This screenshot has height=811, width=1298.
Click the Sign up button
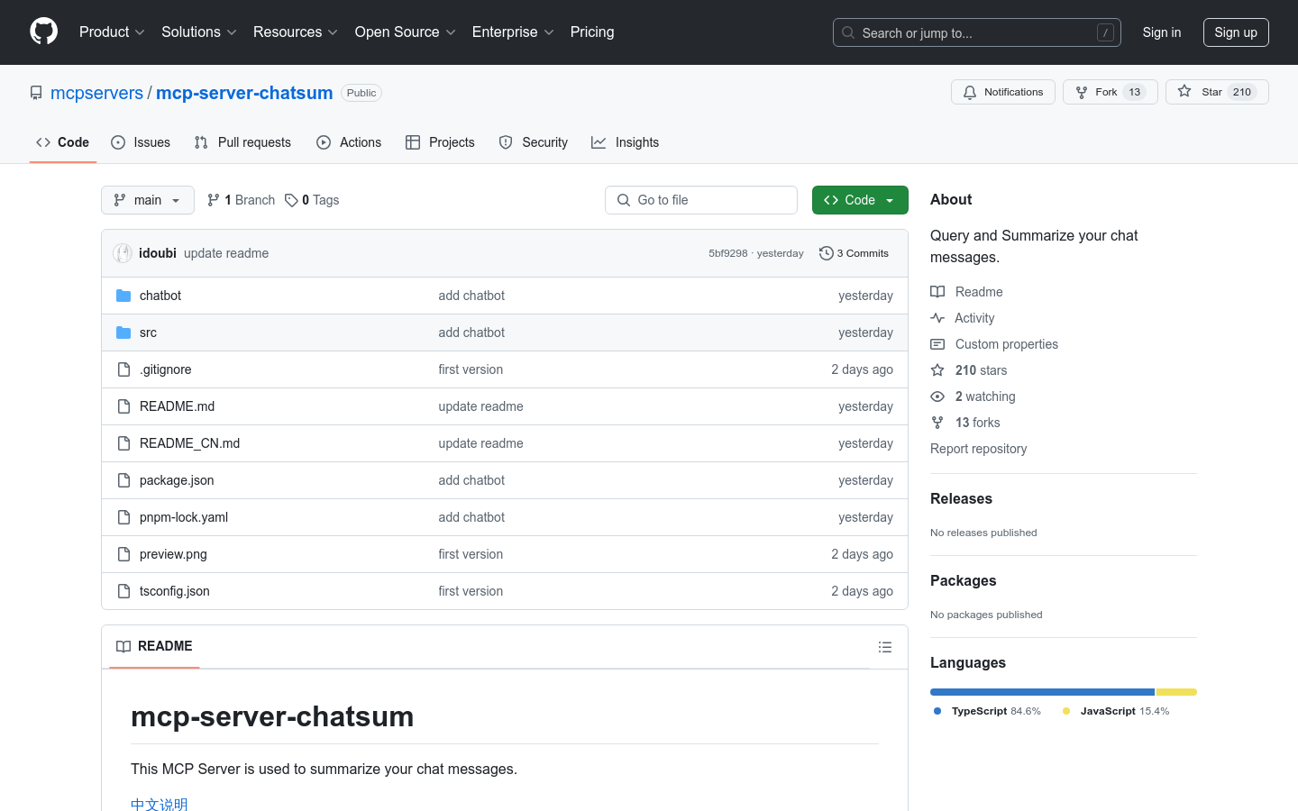coord(1236,32)
